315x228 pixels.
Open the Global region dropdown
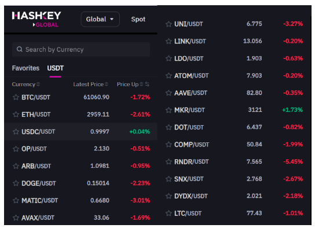(x=100, y=19)
